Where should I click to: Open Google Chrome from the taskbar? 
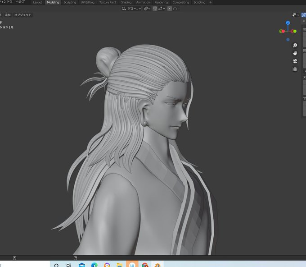145,265
